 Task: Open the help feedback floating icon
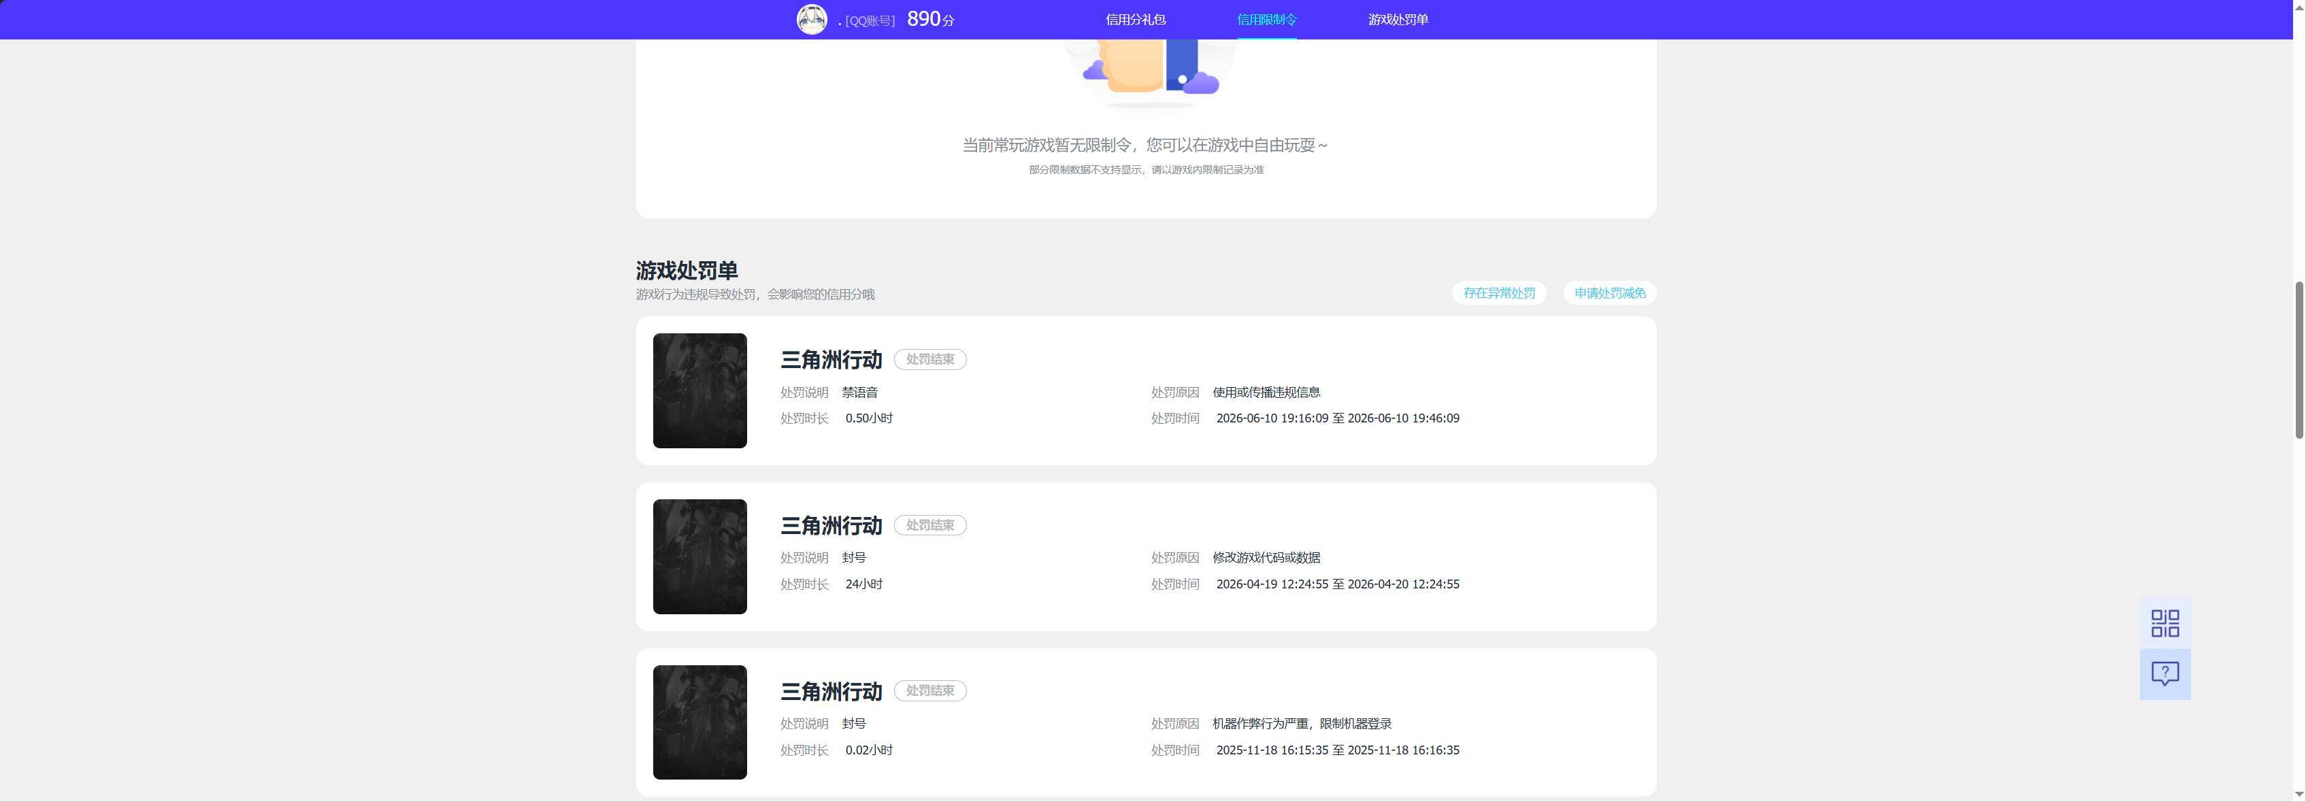tap(2164, 674)
